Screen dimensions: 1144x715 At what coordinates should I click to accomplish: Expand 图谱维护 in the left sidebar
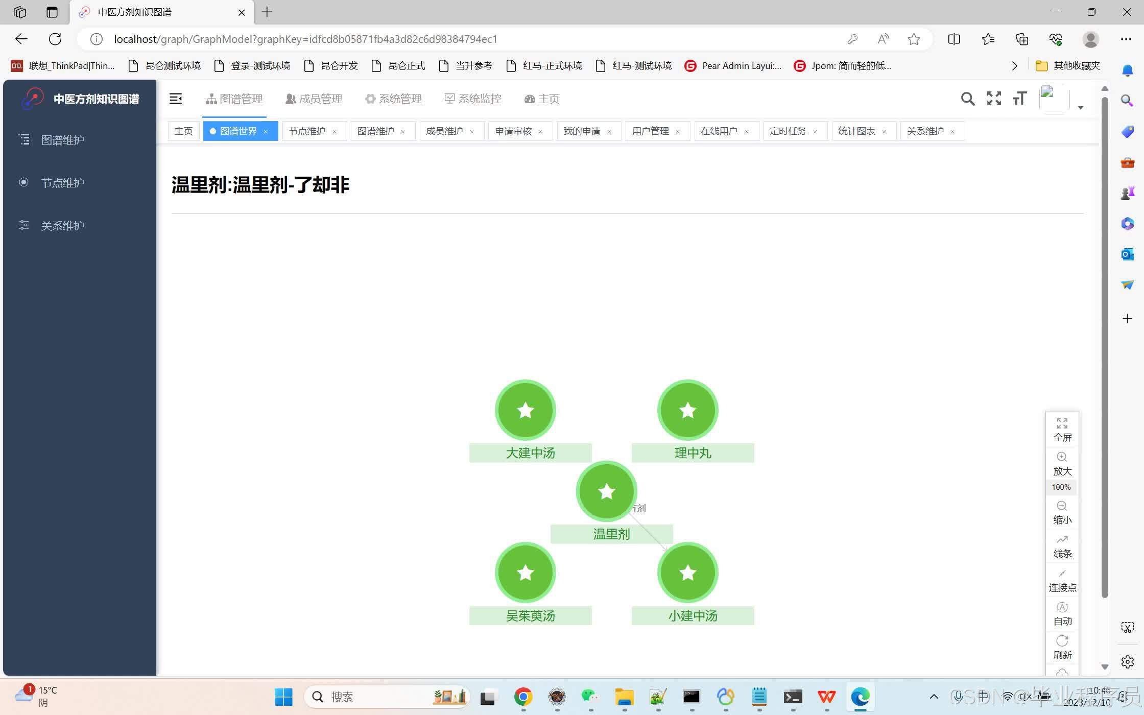click(x=62, y=140)
